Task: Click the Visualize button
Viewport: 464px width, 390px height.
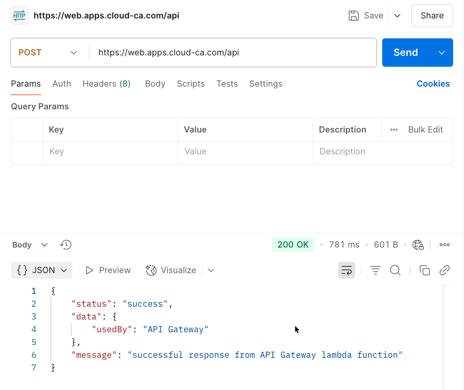Action: [171, 270]
